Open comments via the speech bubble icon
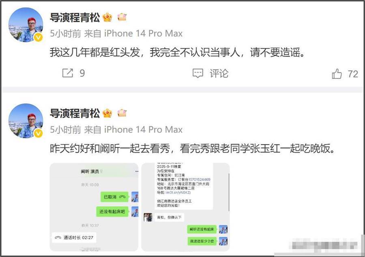 click(x=198, y=73)
